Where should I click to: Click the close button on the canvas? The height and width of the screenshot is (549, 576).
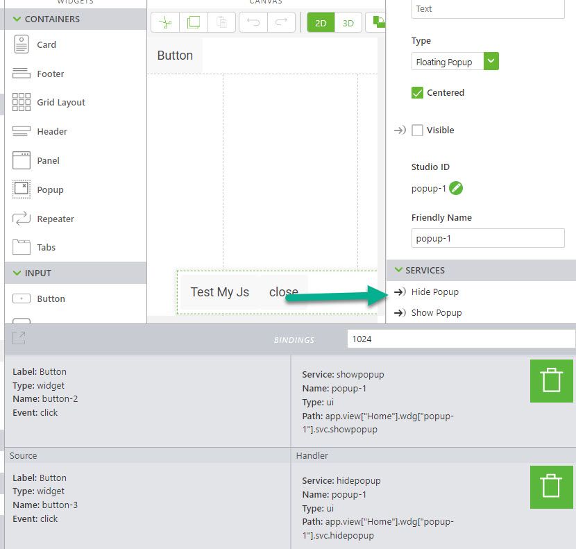click(284, 292)
